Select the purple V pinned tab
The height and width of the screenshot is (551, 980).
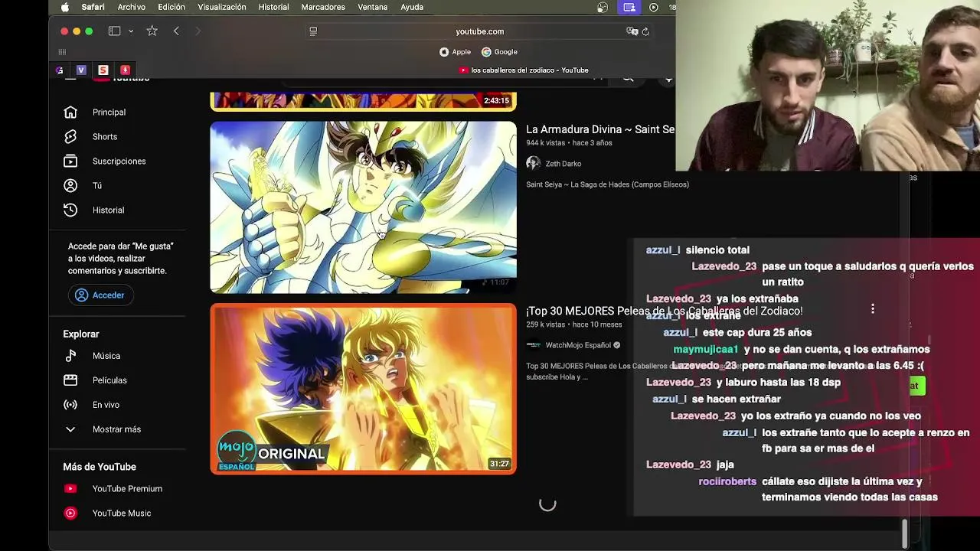tap(81, 70)
